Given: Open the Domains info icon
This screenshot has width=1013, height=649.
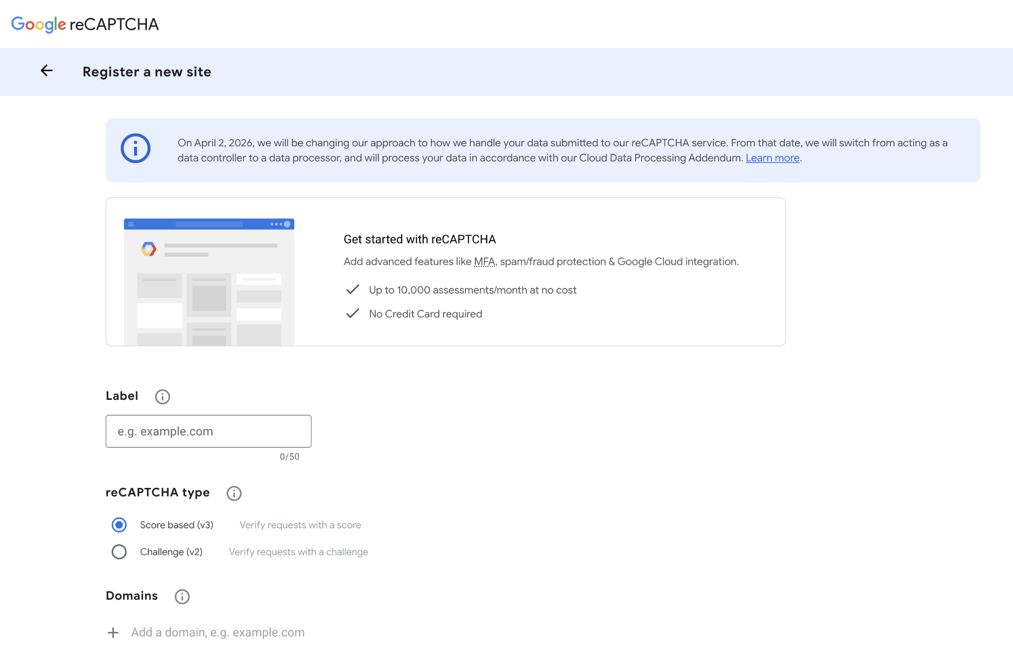Looking at the screenshot, I should (x=182, y=597).
